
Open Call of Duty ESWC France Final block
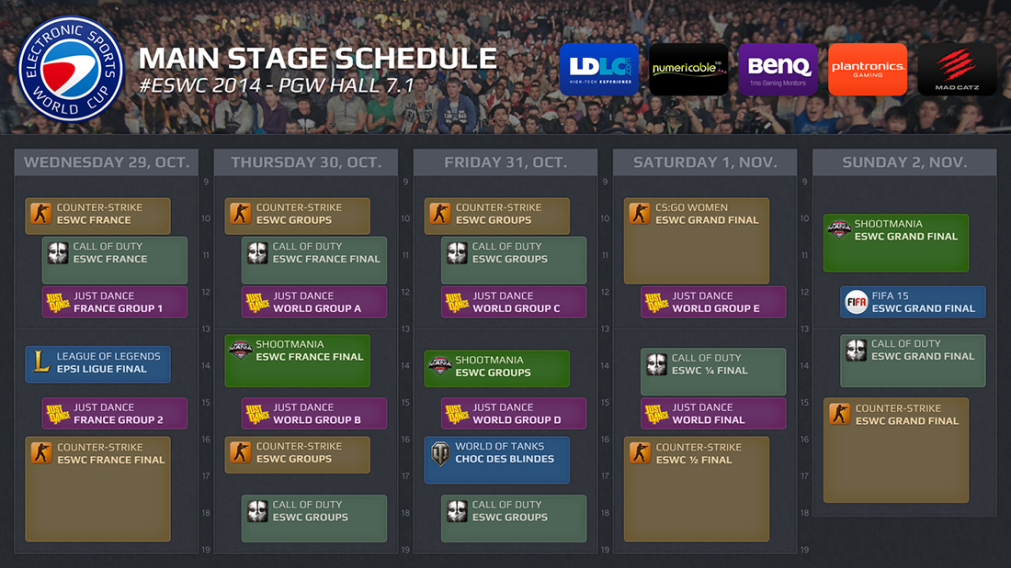tap(314, 261)
